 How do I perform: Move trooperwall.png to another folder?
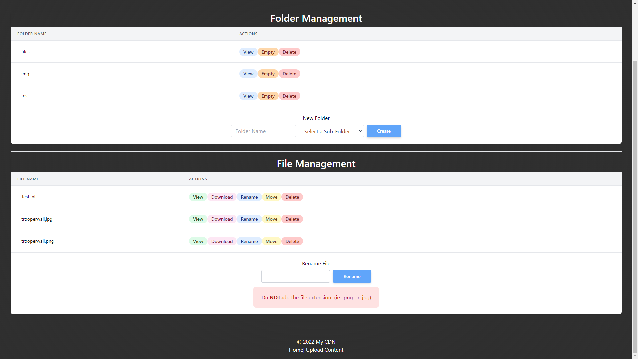coord(271,241)
